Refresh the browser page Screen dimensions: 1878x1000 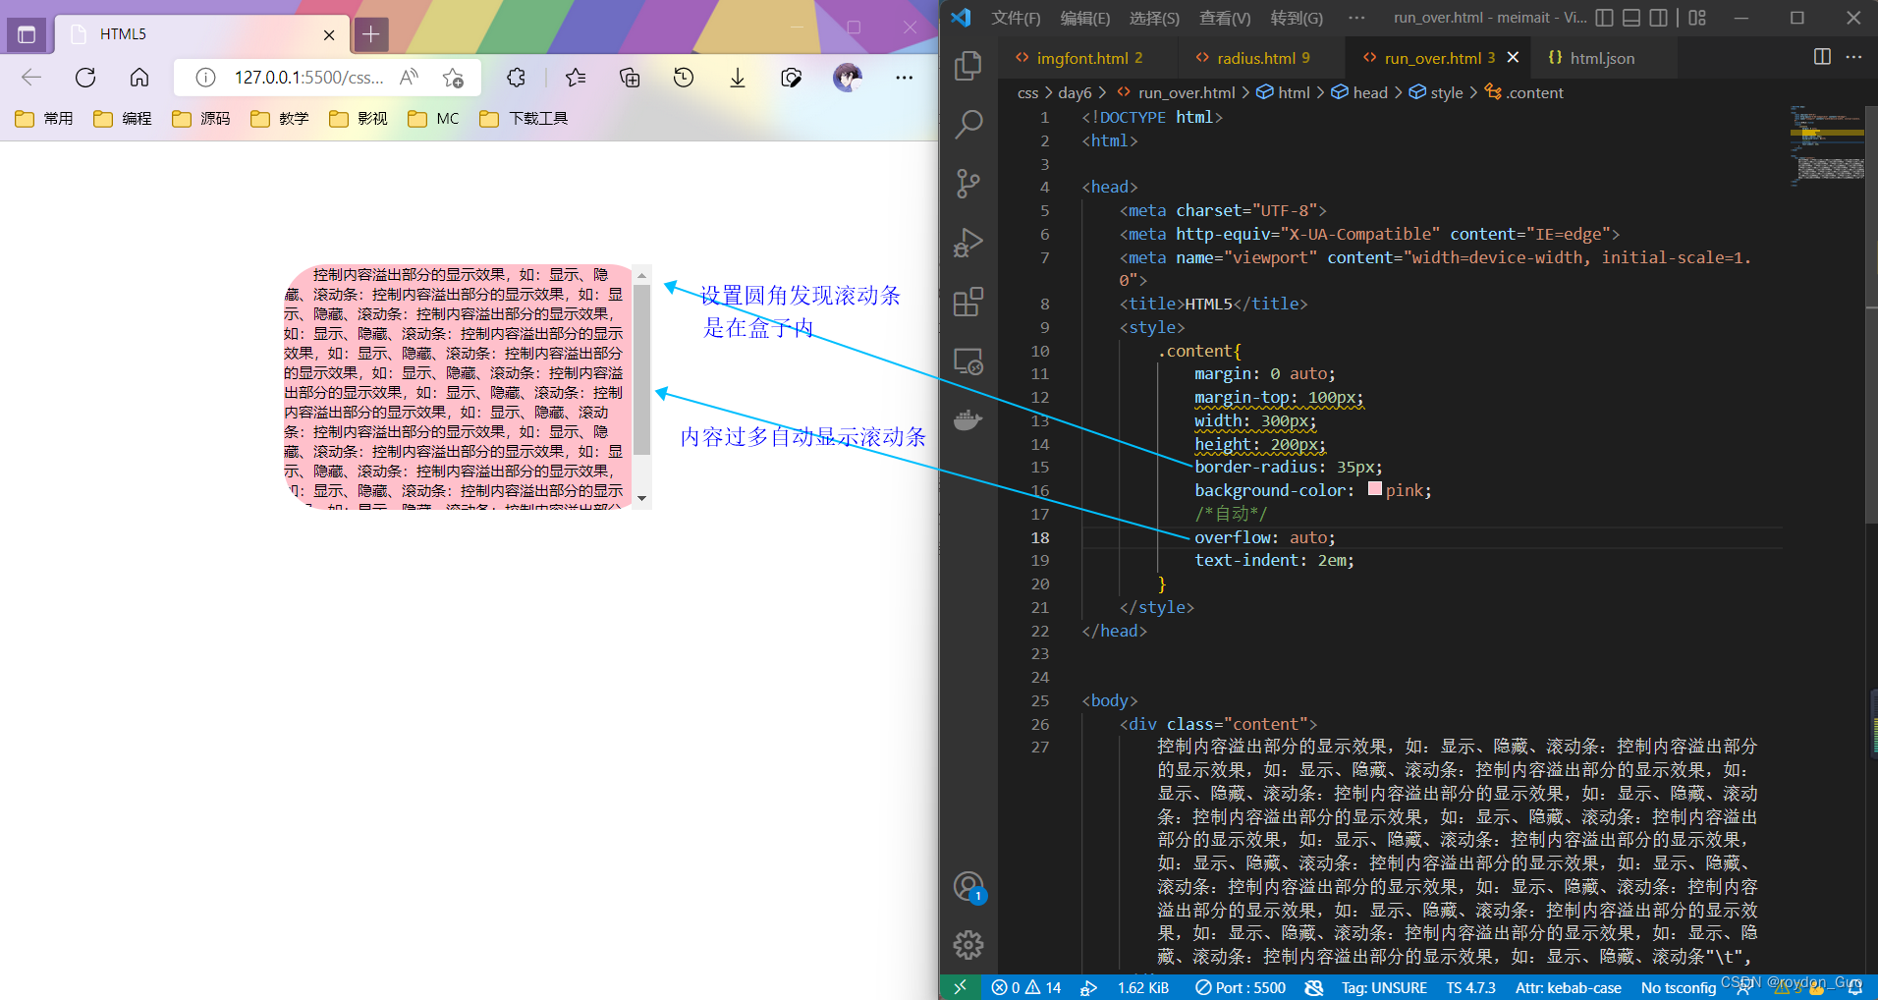point(85,78)
